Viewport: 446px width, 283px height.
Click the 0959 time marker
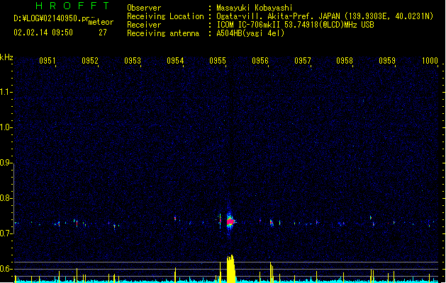(387, 61)
